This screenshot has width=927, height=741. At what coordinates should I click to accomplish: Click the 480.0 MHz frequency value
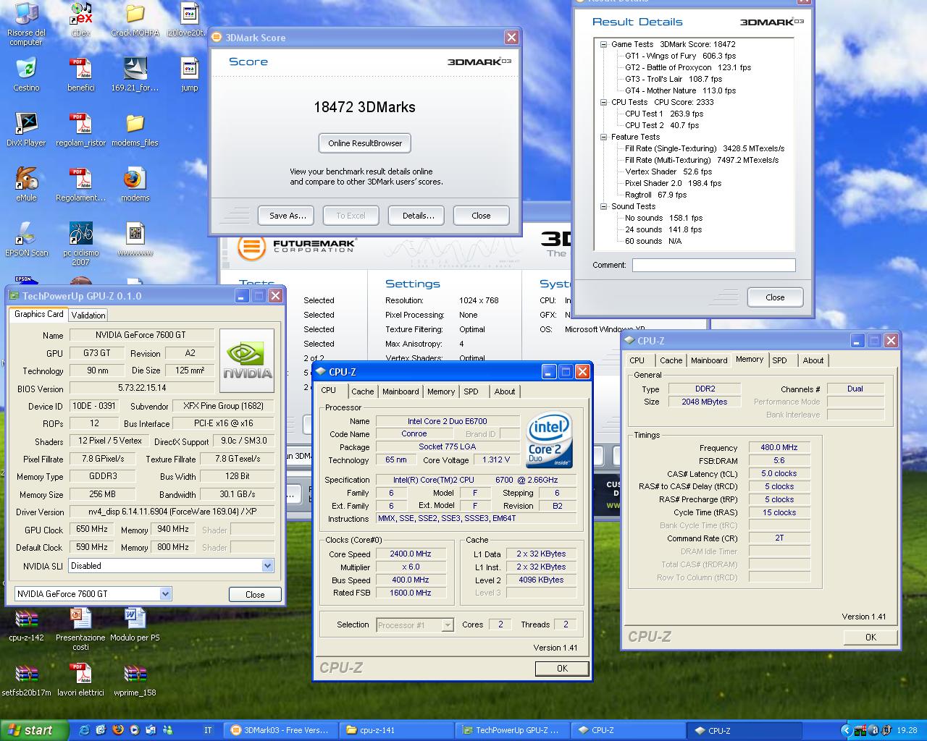[x=779, y=447]
